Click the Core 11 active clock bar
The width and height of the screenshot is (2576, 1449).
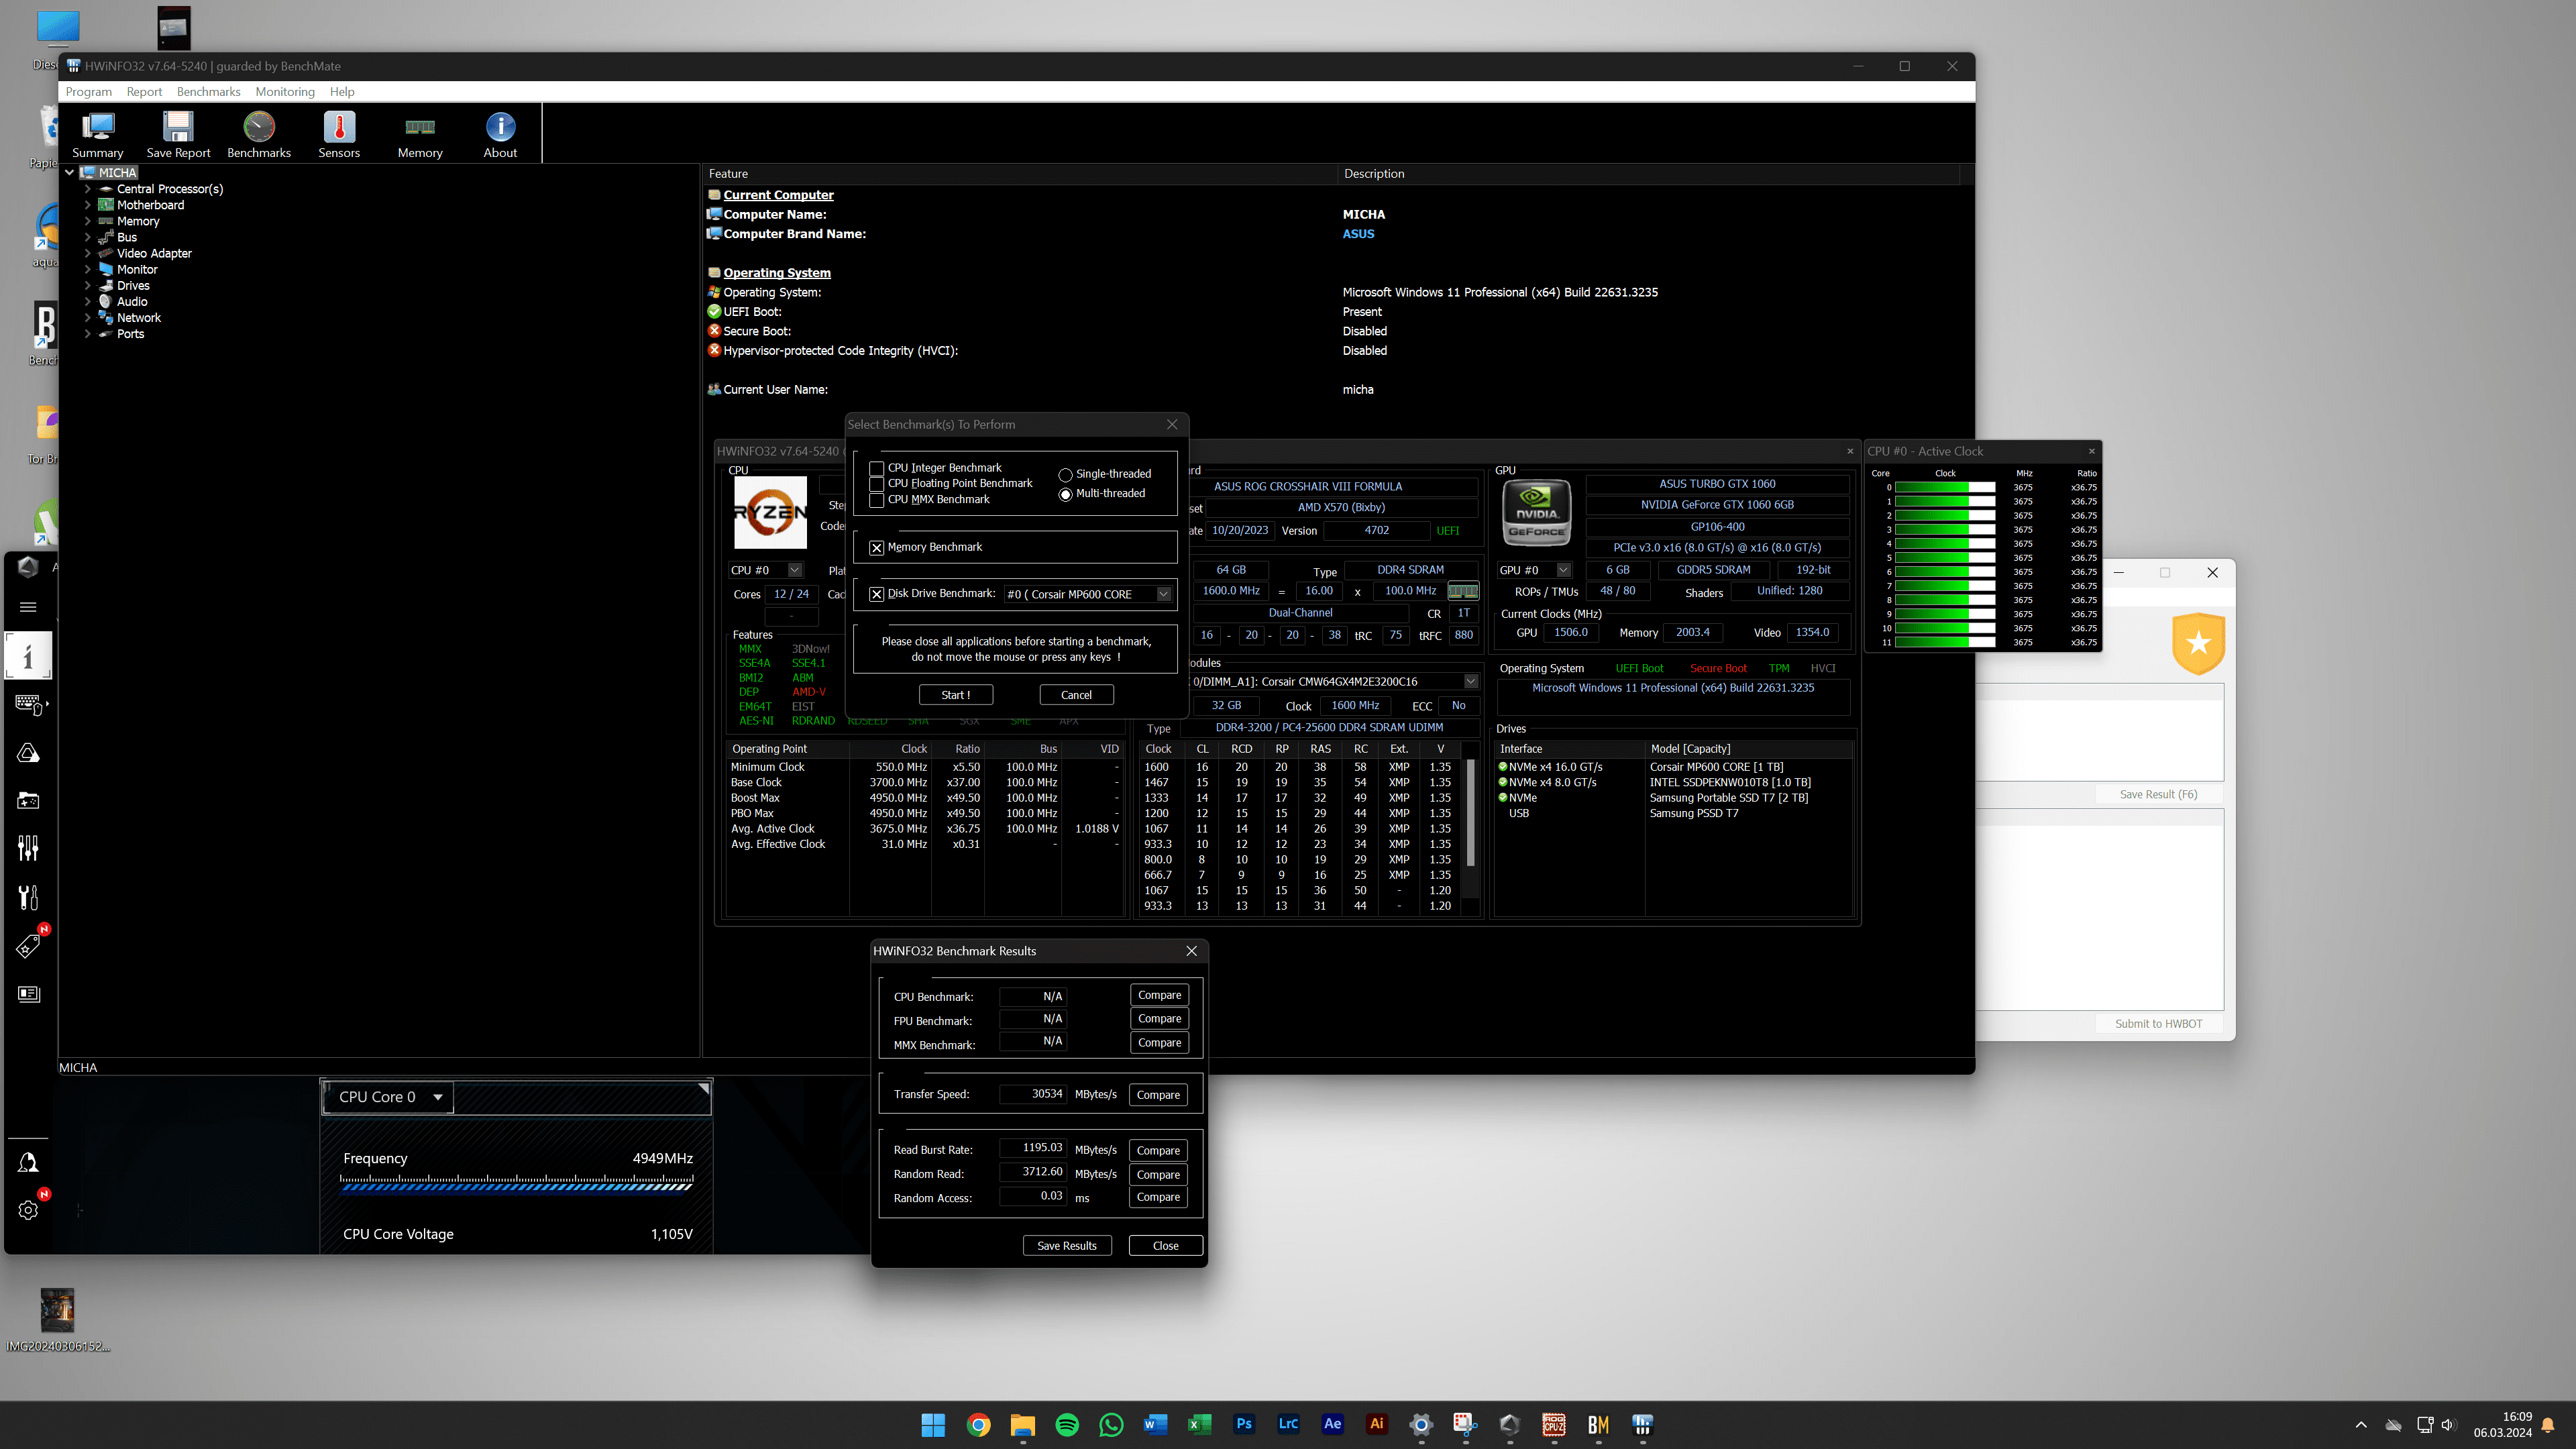(x=1944, y=643)
